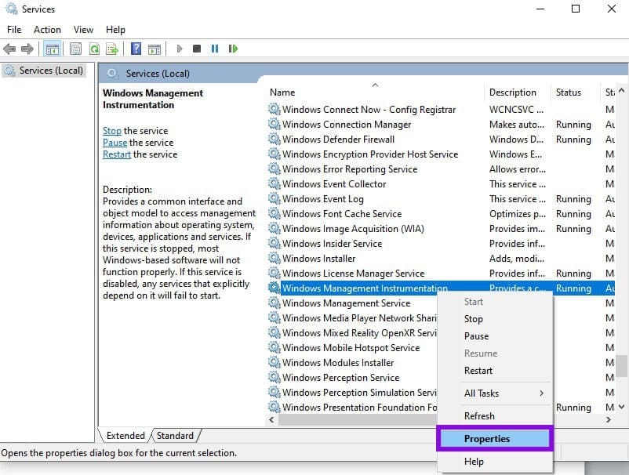Click gear icon beside Windows Insider Service
This screenshot has width=629, height=475.
(x=274, y=243)
